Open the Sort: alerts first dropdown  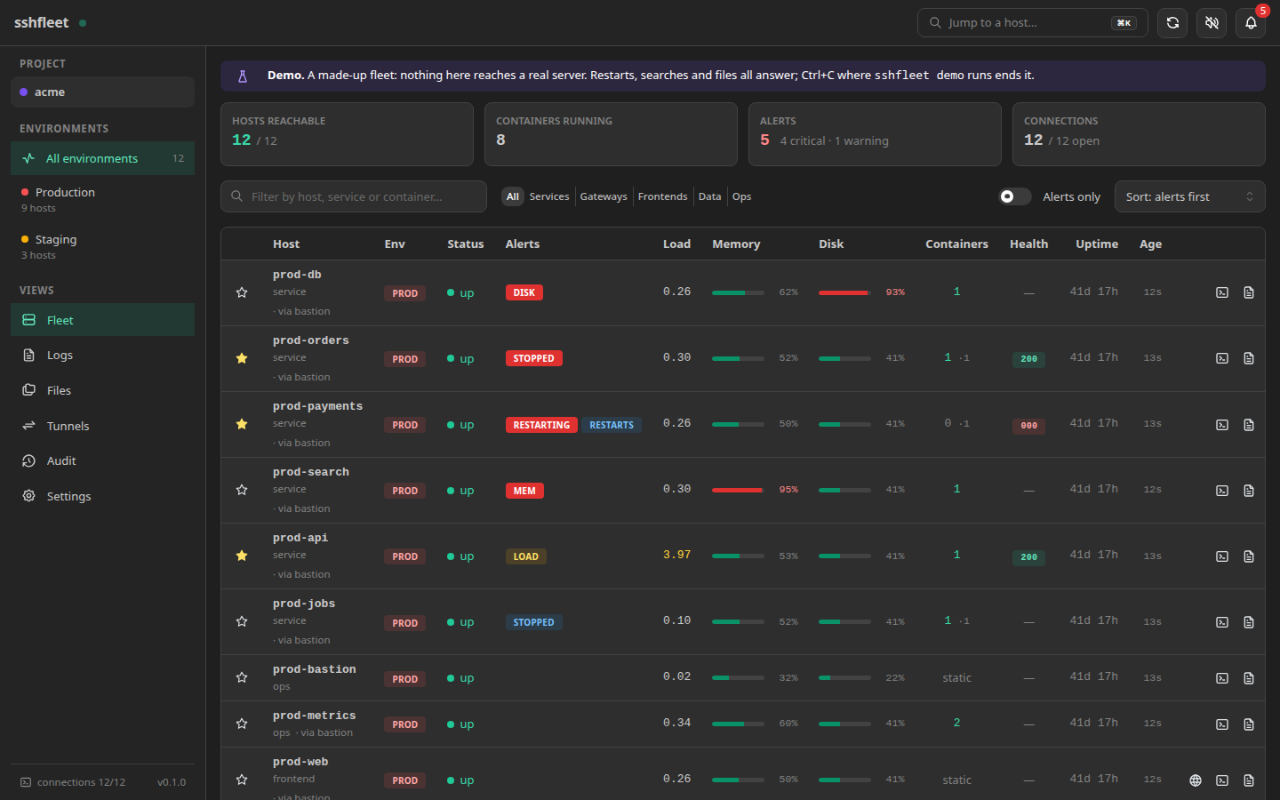coord(1189,196)
